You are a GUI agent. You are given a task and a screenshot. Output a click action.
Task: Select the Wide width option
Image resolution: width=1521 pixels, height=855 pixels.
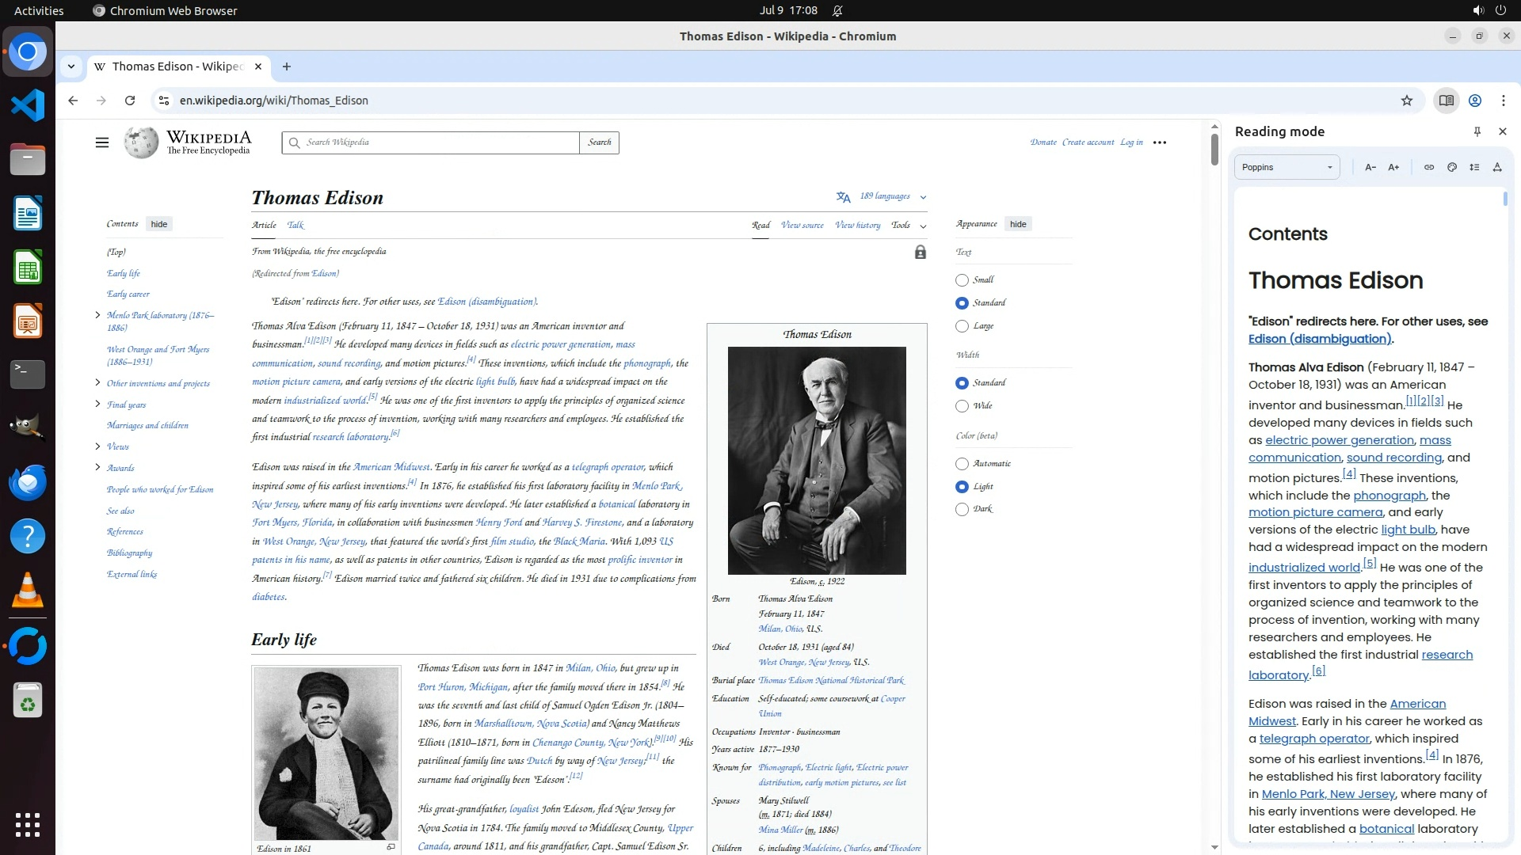[962, 406]
